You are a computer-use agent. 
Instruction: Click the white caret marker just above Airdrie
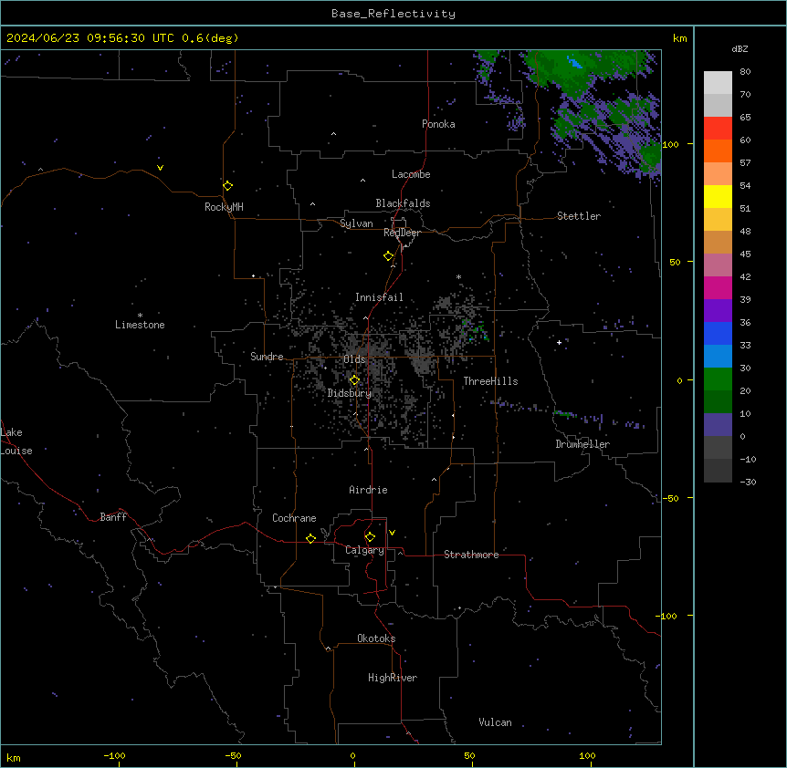(366, 449)
